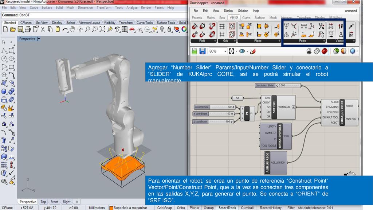Select the Circle tool in left sidebar
This screenshot has height=210, width=373.
pos(4,59)
